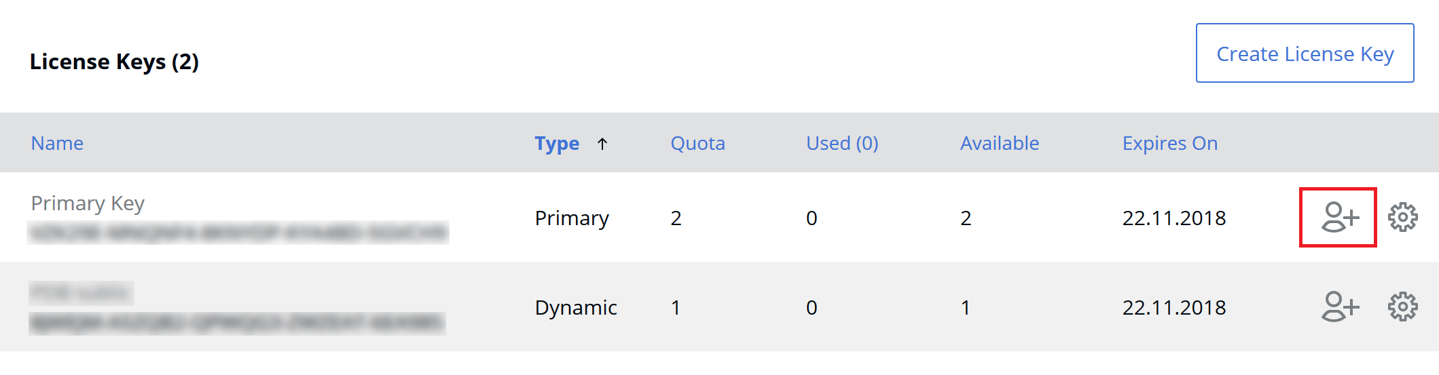Open settings gear for the Dynamic key row
The image size is (1439, 375).
pos(1402,307)
